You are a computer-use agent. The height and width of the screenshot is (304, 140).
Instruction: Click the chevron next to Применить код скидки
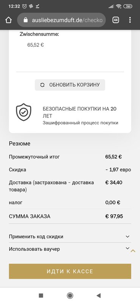127,236
